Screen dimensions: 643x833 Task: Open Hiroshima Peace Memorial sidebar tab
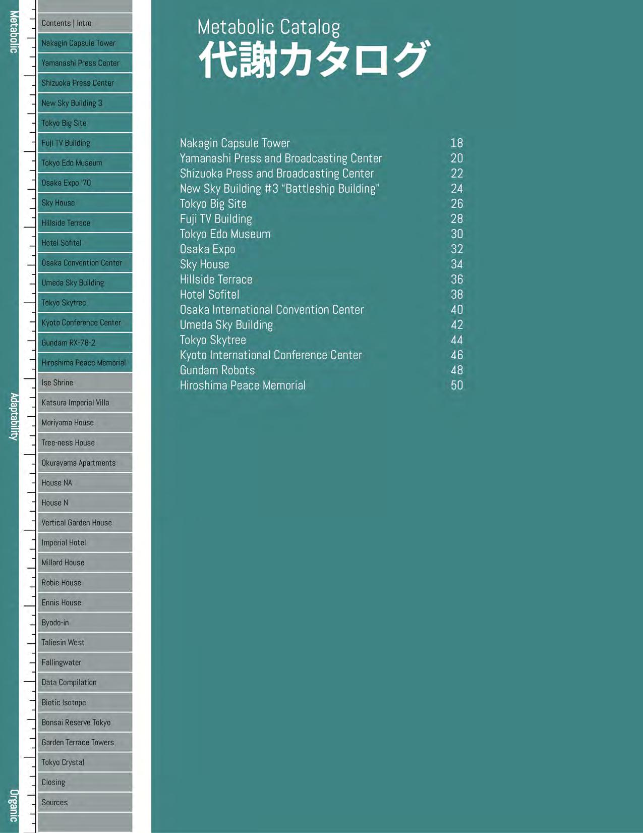click(85, 363)
